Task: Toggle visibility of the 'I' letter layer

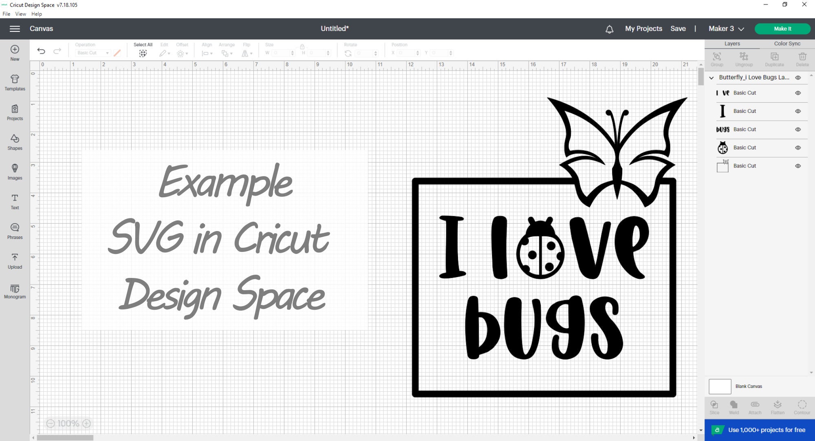Action: point(798,111)
